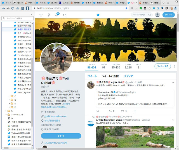Open the tiger photo in AFPBB tweet
The height and width of the screenshot is (150, 179).
pos(135,137)
